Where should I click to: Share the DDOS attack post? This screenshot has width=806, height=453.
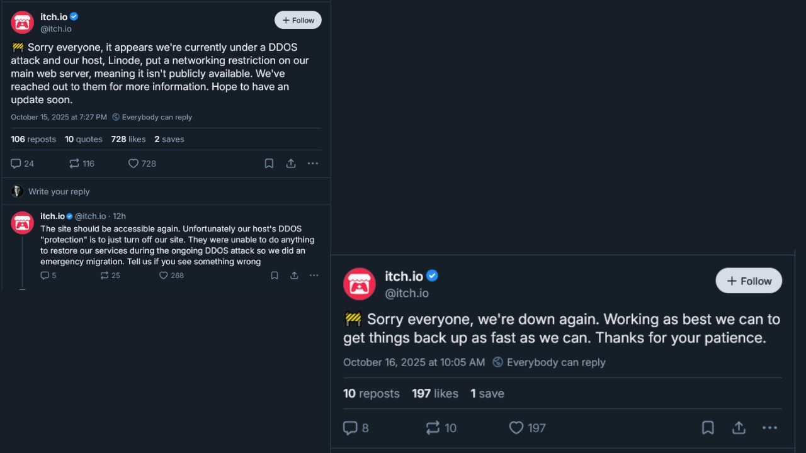291,164
